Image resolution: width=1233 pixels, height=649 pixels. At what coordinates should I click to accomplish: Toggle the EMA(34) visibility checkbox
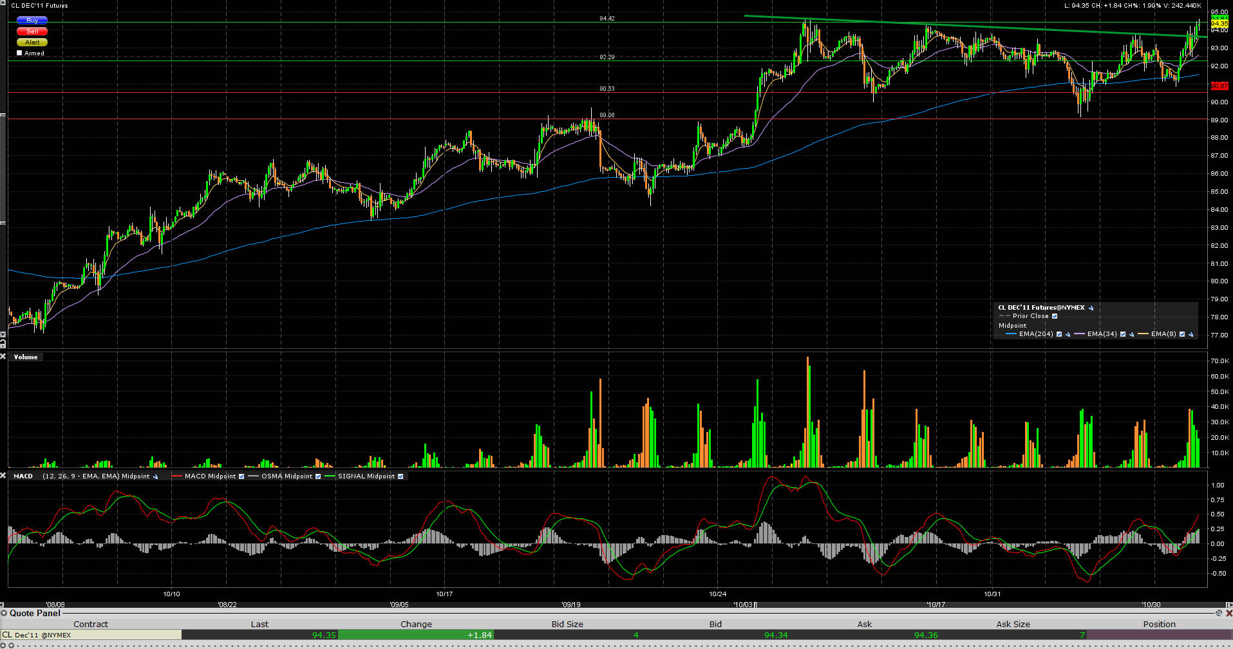pyautogui.click(x=1123, y=334)
